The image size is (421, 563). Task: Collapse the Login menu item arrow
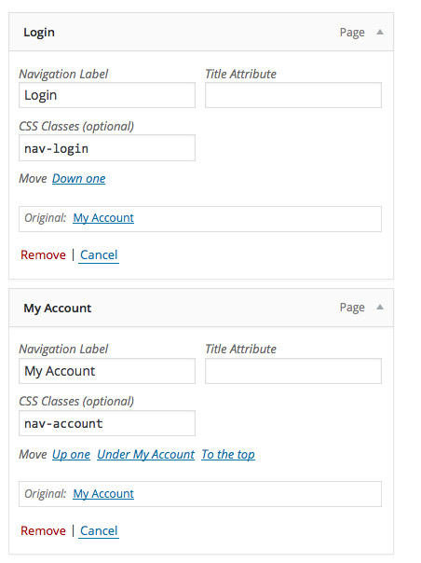coord(380,33)
